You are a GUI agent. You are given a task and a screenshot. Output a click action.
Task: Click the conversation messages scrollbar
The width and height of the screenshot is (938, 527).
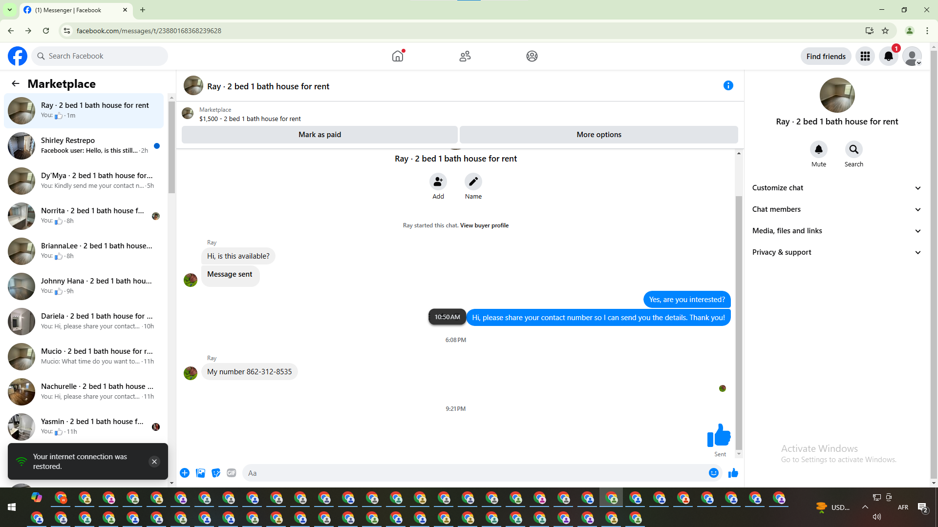click(x=739, y=322)
